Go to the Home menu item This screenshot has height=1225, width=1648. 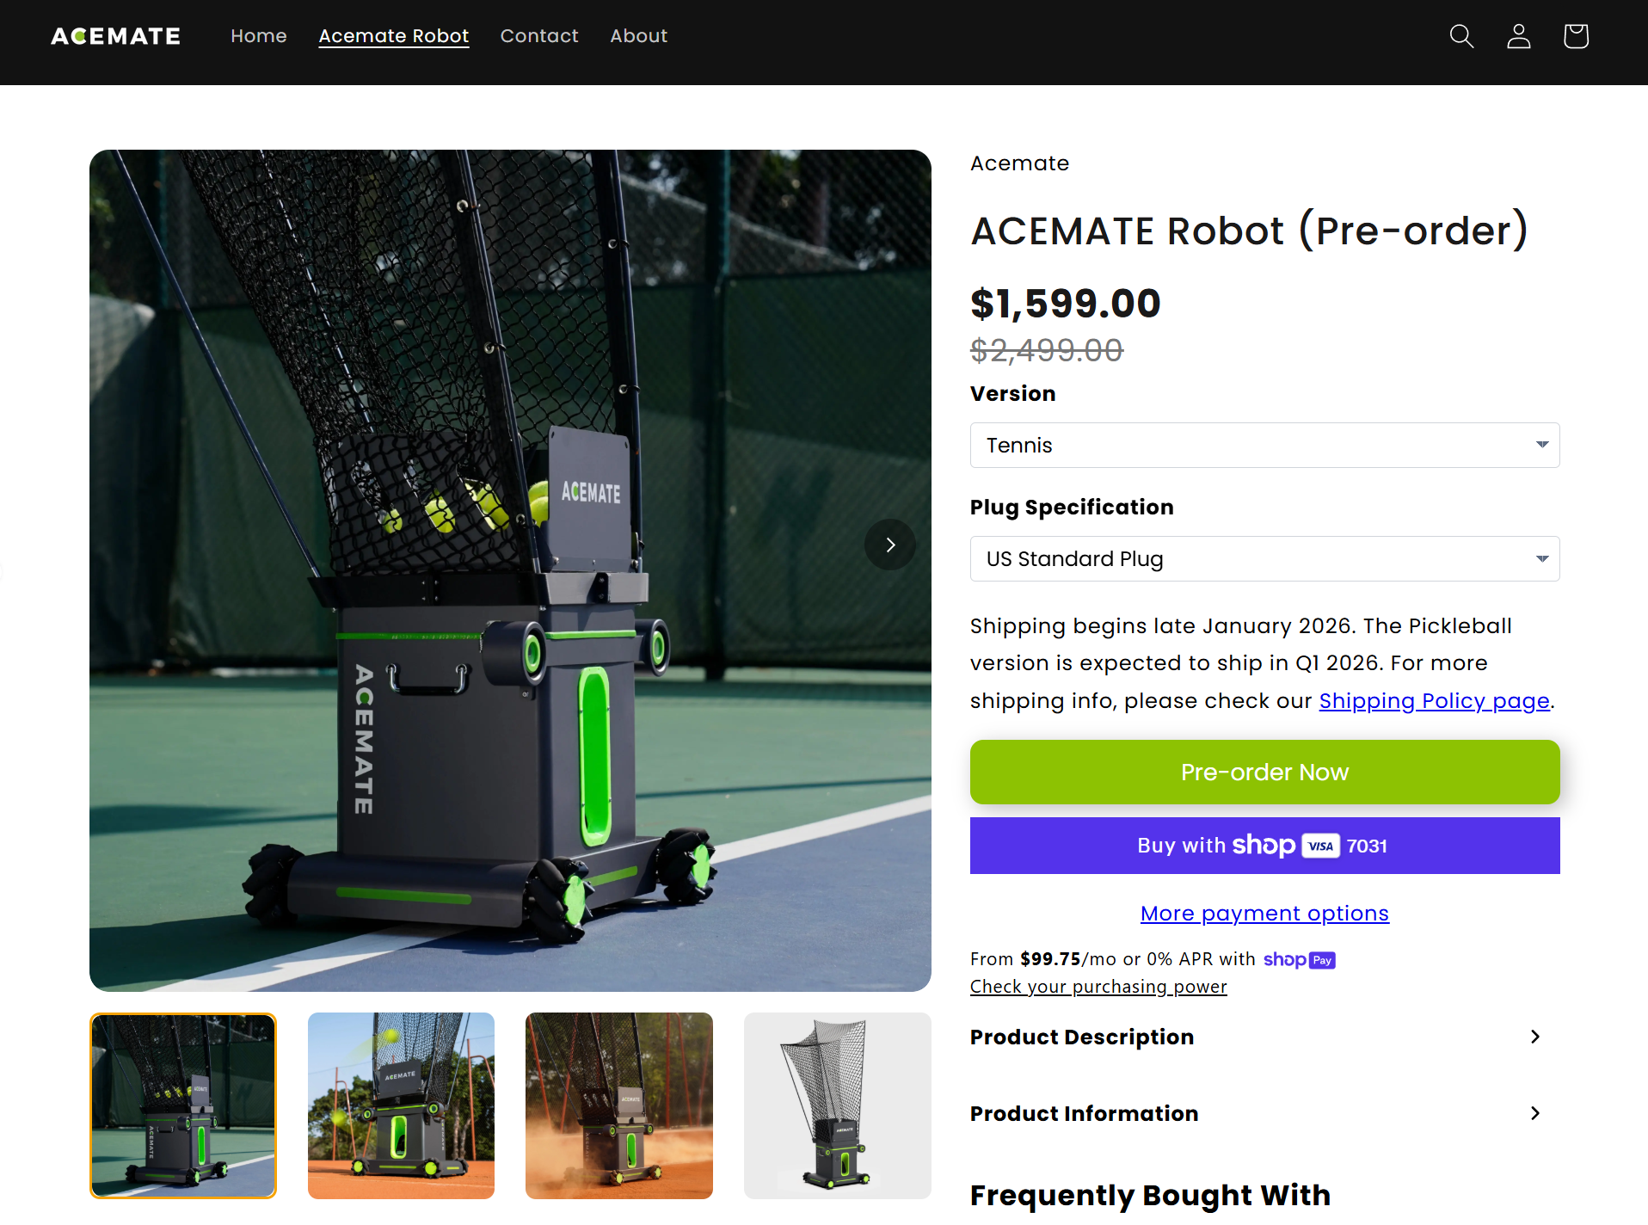[259, 36]
